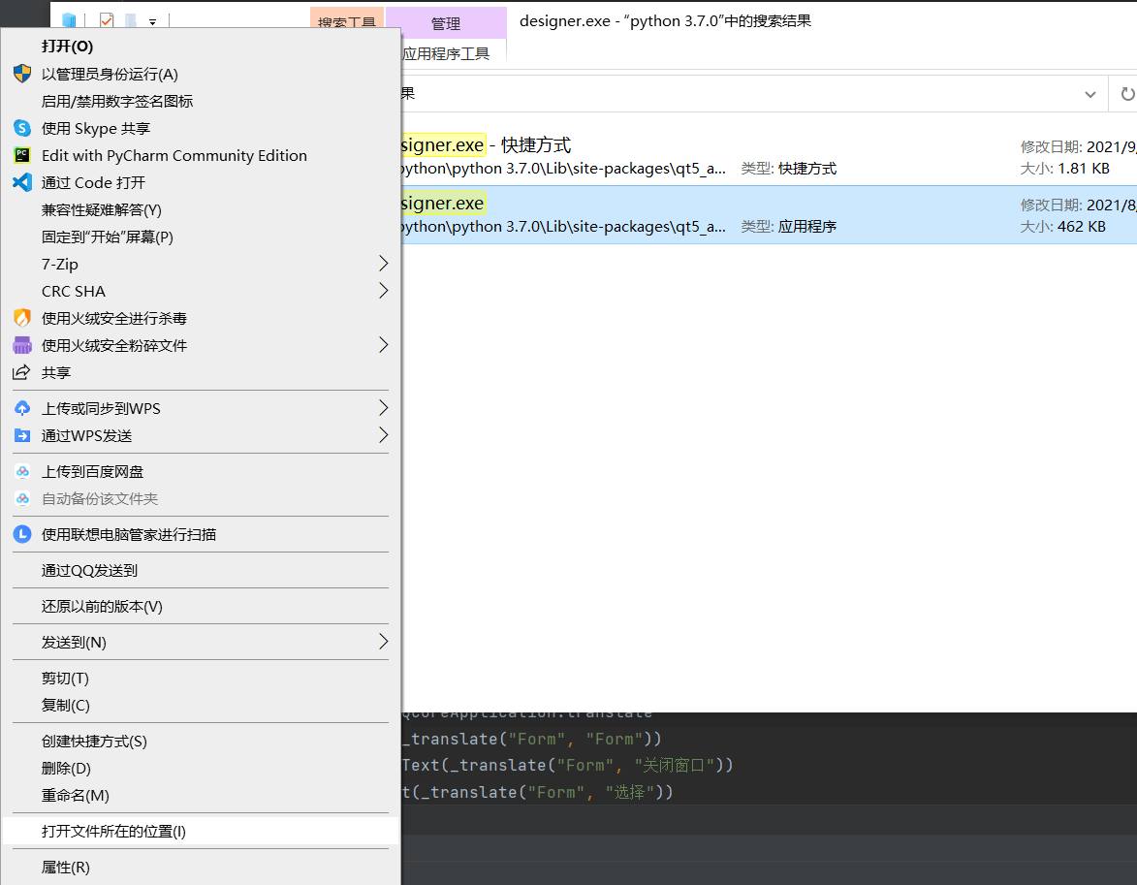The width and height of the screenshot is (1137, 885).
Task: Select 使用 Skype 共享
Action: point(202,128)
